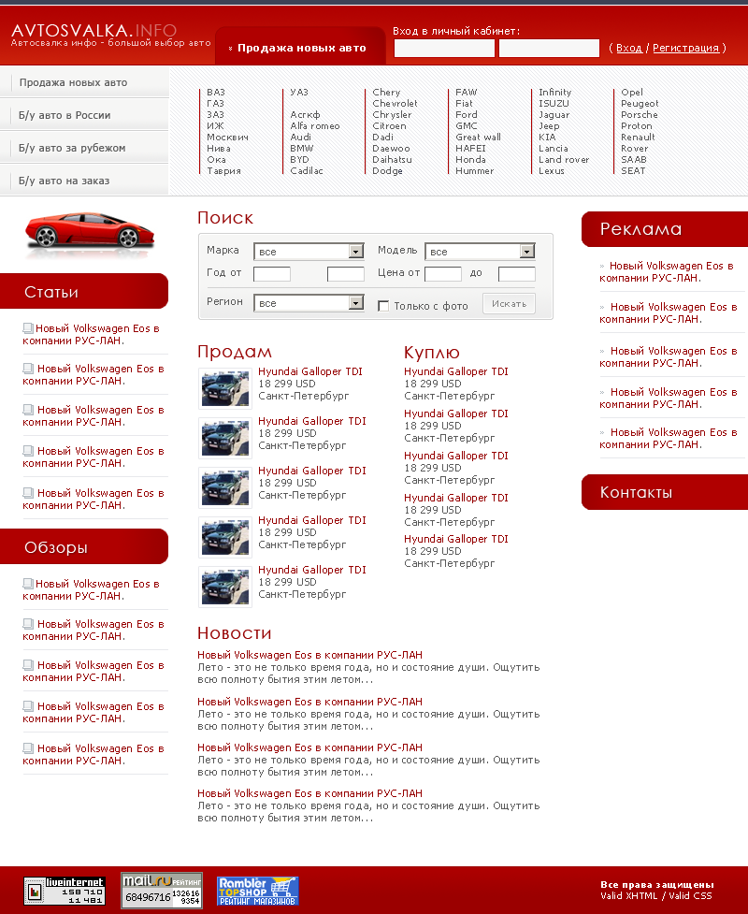The image size is (748, 914).
Task: Select 'Продажа новых авто' in the side menu
Action: (74, 82)
